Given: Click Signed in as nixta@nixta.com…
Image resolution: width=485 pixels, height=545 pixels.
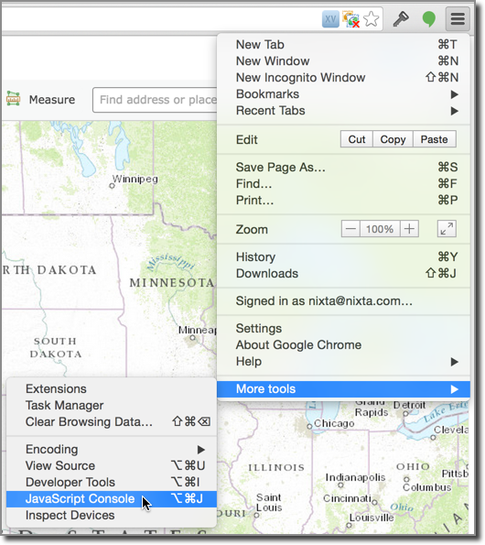Looking at the screenshot, I should point(343,301).
